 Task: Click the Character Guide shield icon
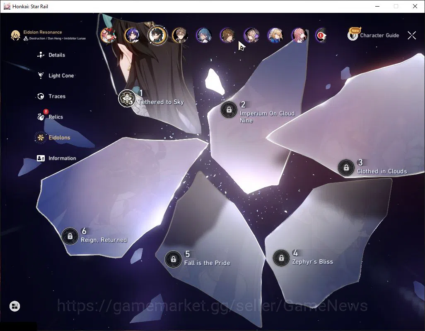tap(353, 35)
